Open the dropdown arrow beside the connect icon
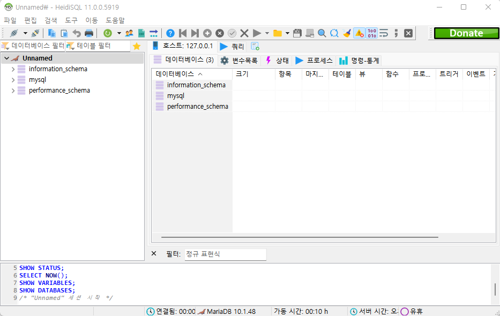The height and width of the screenshot is (316, 500). (x=25, y=33)
